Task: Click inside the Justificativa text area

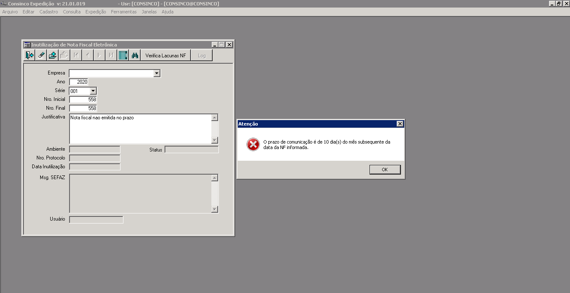Action: 140,129
